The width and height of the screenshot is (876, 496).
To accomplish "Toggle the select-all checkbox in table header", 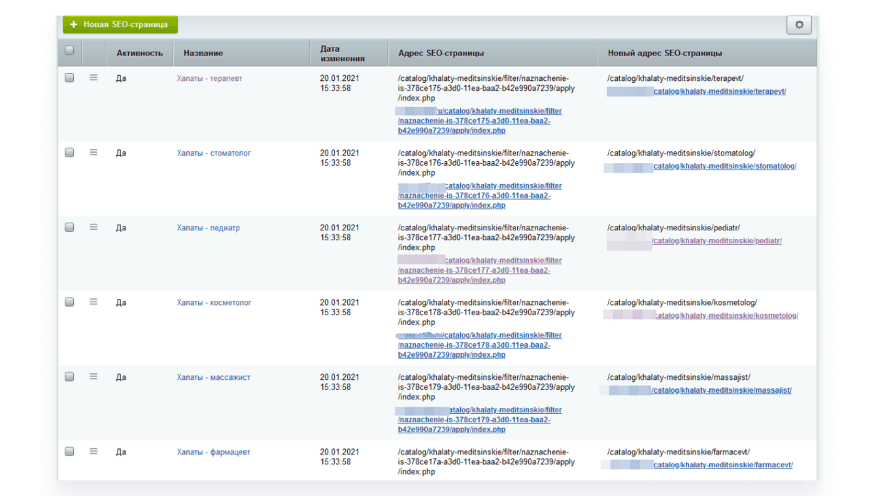I will coord(69,50).
